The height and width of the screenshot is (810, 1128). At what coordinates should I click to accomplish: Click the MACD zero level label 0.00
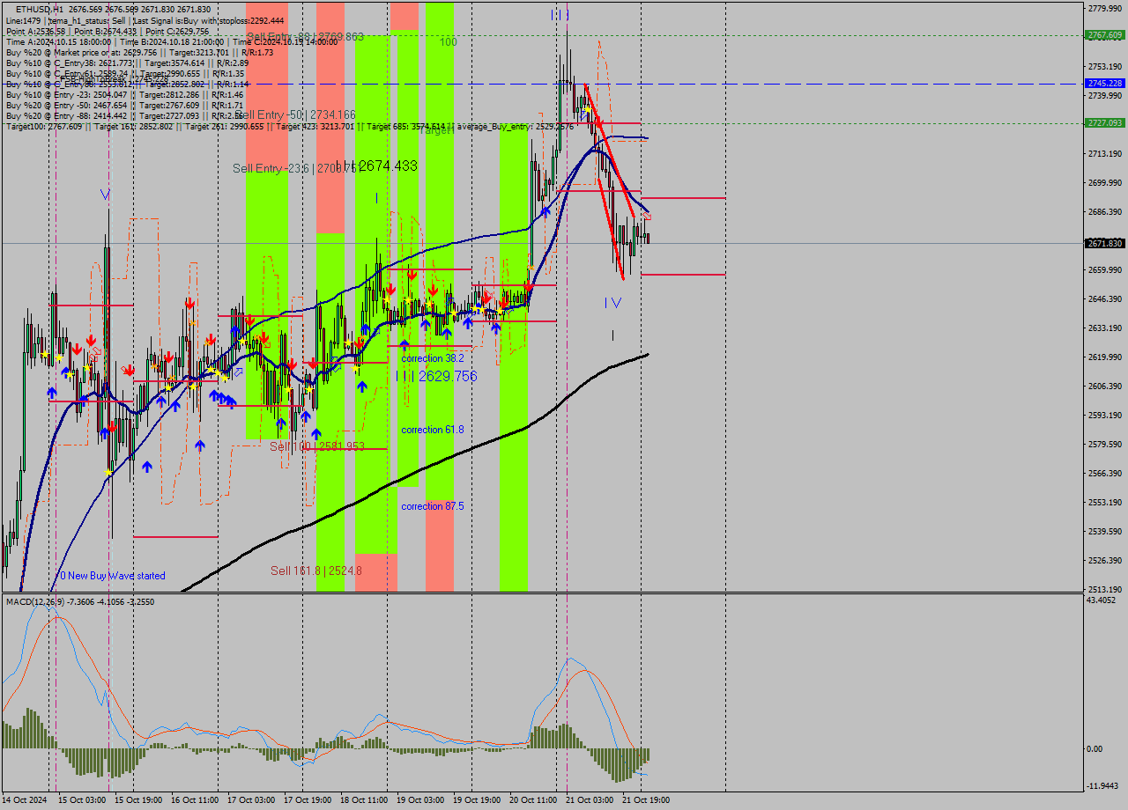click(x=1095, y=749)
